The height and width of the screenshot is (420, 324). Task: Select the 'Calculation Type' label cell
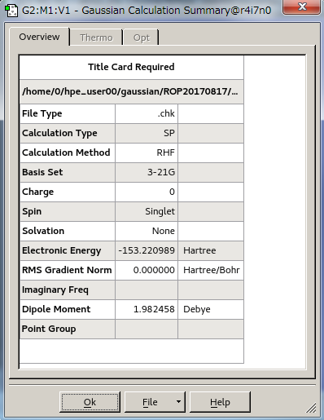click(68, 133)
